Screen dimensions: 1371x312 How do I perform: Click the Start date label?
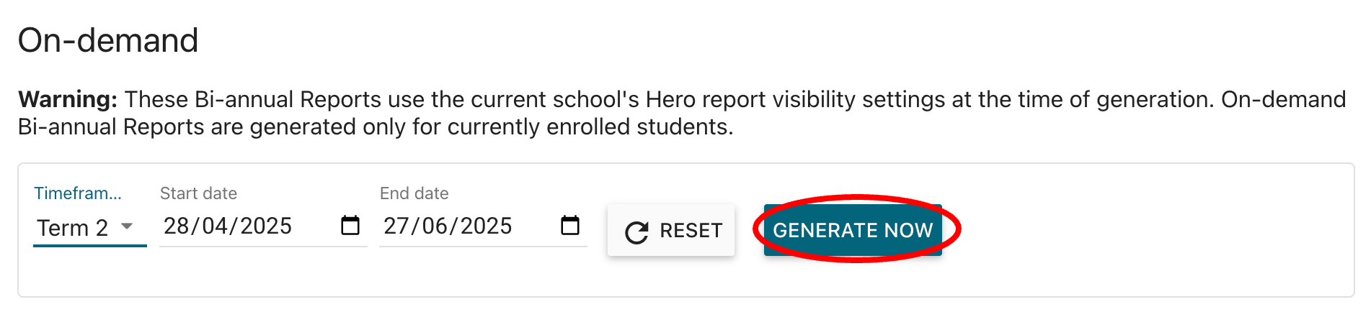click(198, 193)
